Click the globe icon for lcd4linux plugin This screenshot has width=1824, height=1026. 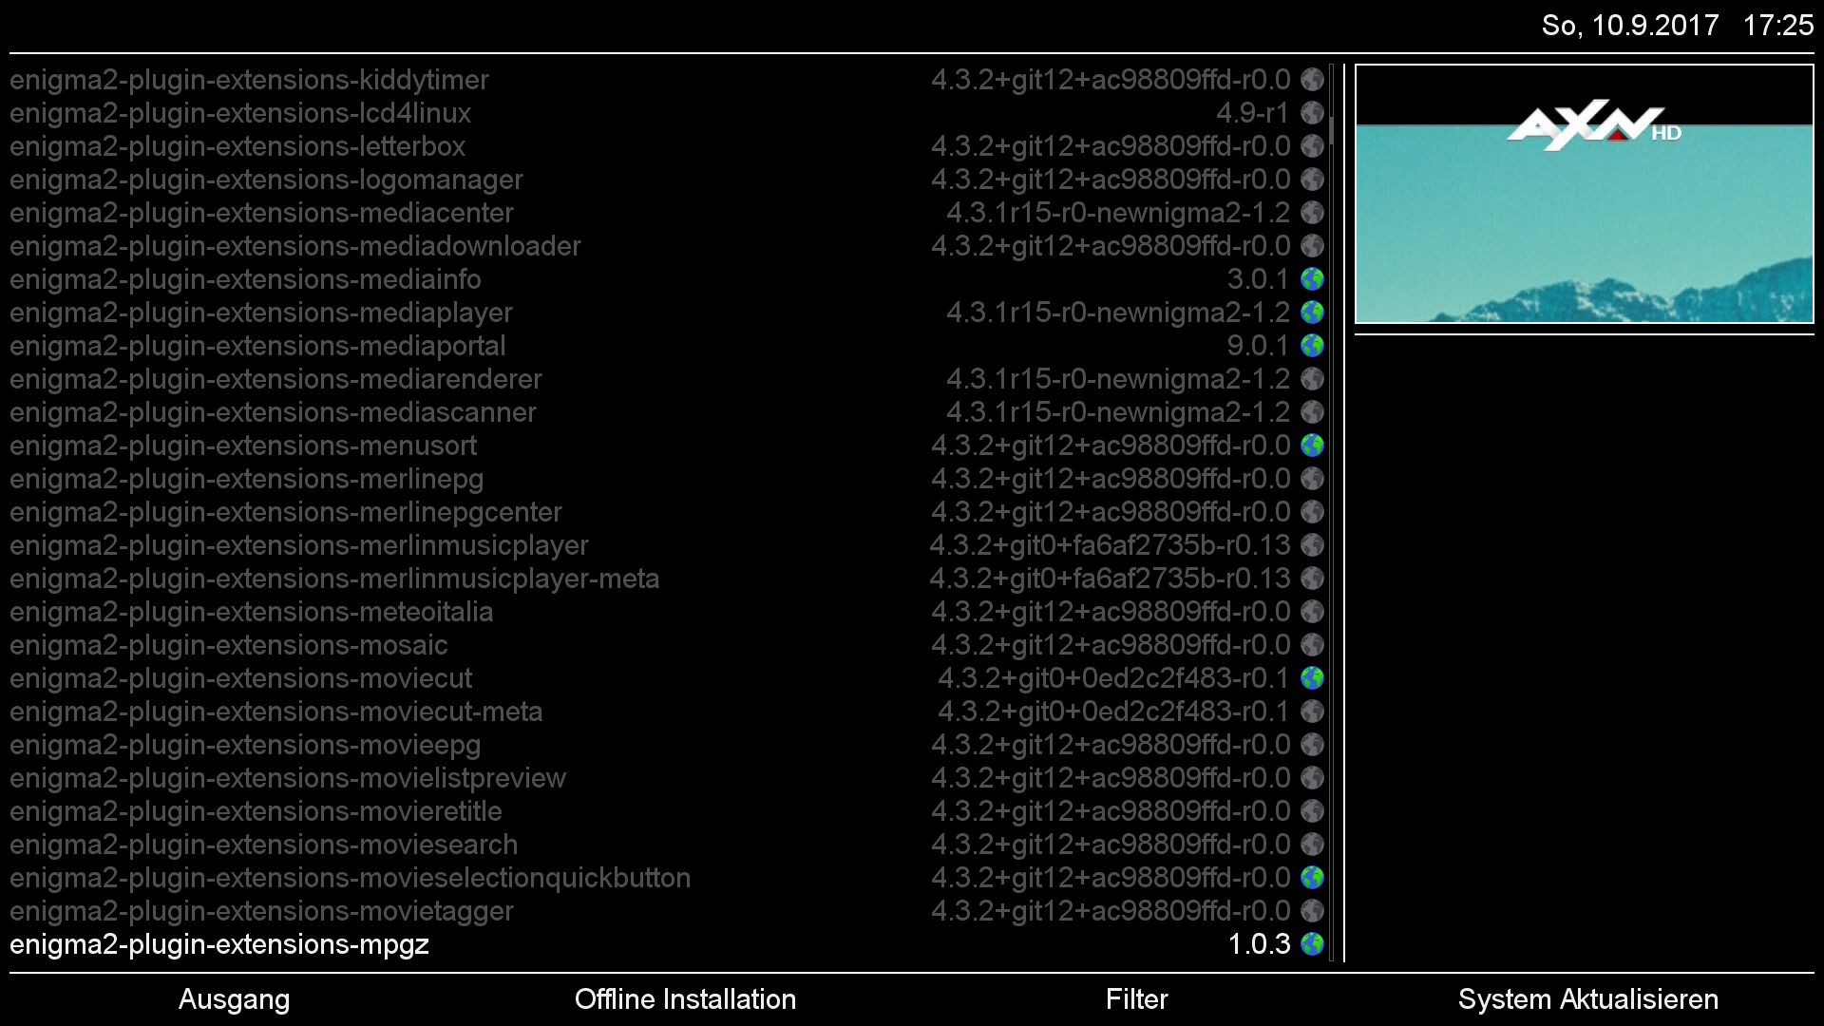[1312, 113]
